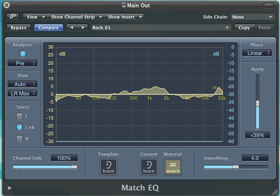Image resolution: width=280 pixels, height=196 pixels.
Task: Open the LR Max dropdown
Action: pyautogui.click(x=22, y=93)
